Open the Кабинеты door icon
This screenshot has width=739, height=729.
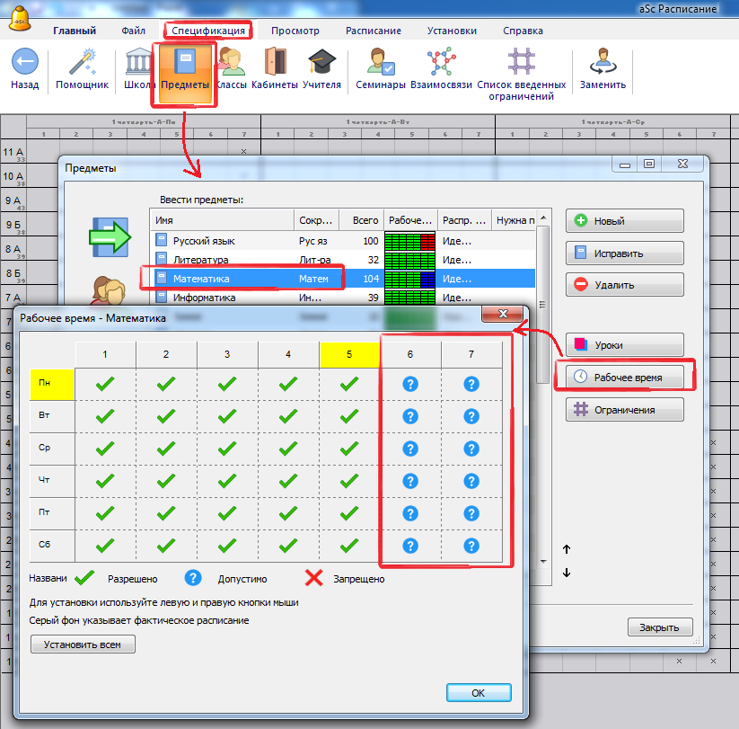pos(275,64)
